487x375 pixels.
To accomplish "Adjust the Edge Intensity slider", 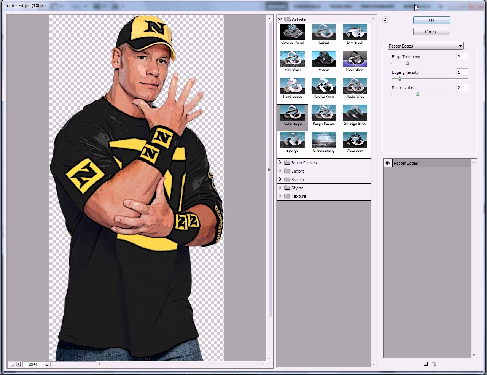I will click(399, 79).
